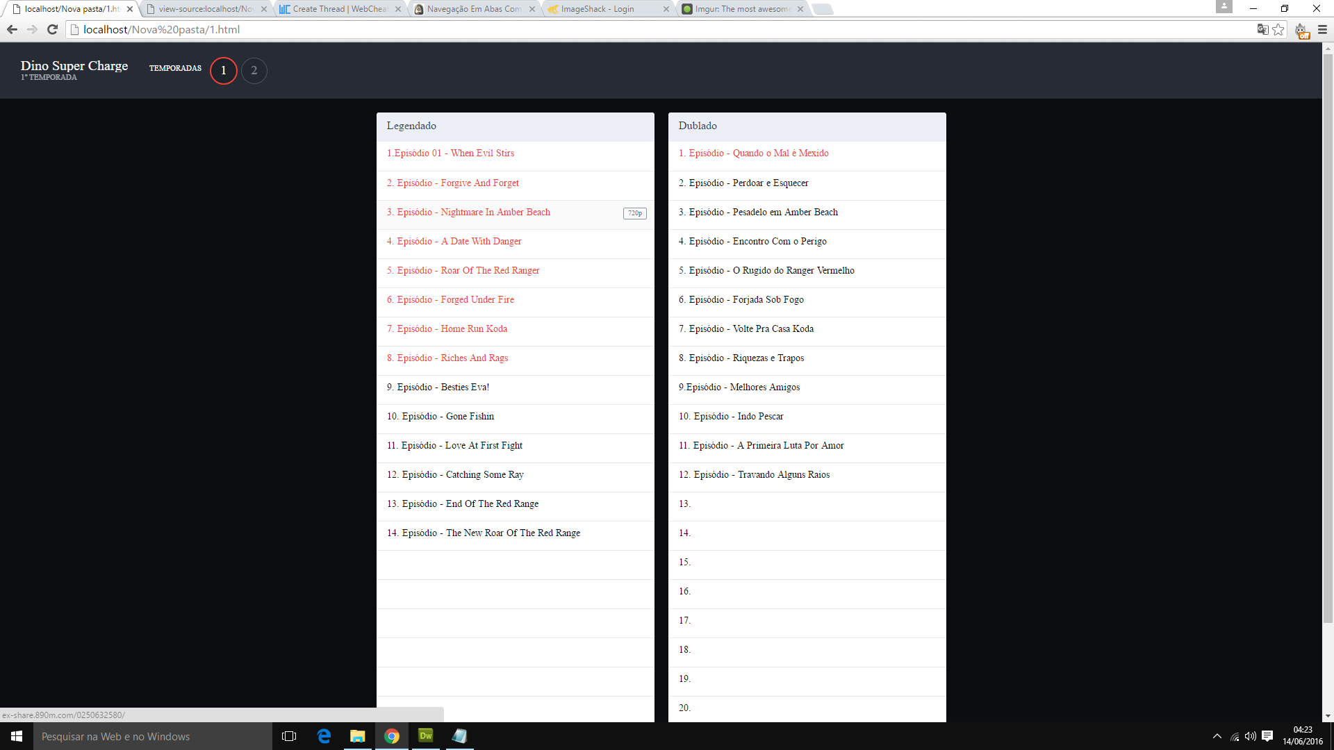The height and width of the screenshot is (750, 1334).
Task: Launch Microsoft Edge from the taskbar
Action: click(x=324, y=736)
